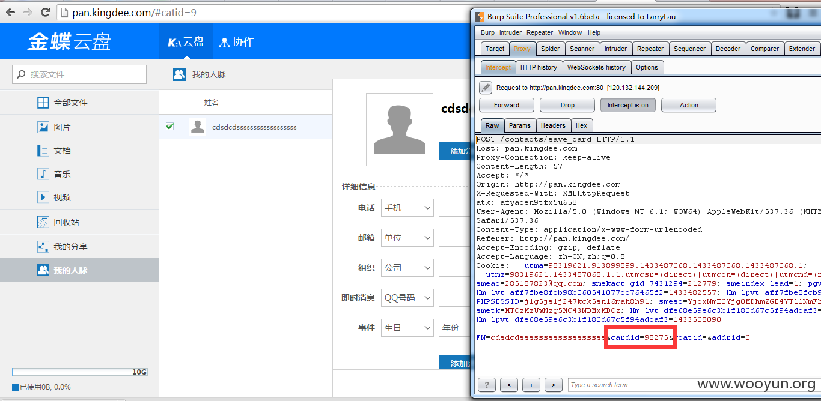This screenshot has width=821, height=401.
Task: Uncheck the cdsdcds contact checkbox
Action: 169,127
